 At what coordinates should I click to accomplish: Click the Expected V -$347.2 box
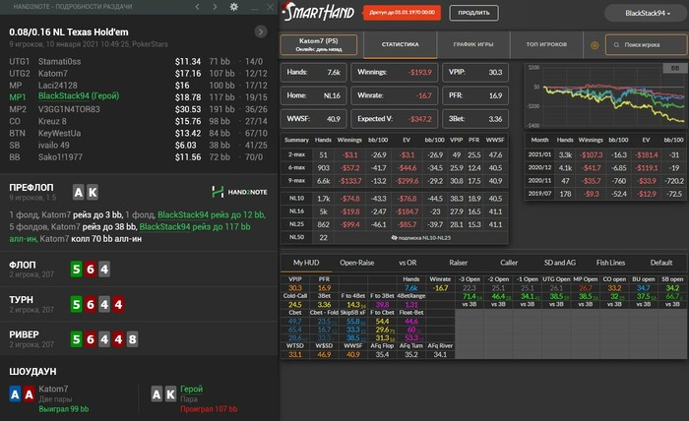coord(394,119)
